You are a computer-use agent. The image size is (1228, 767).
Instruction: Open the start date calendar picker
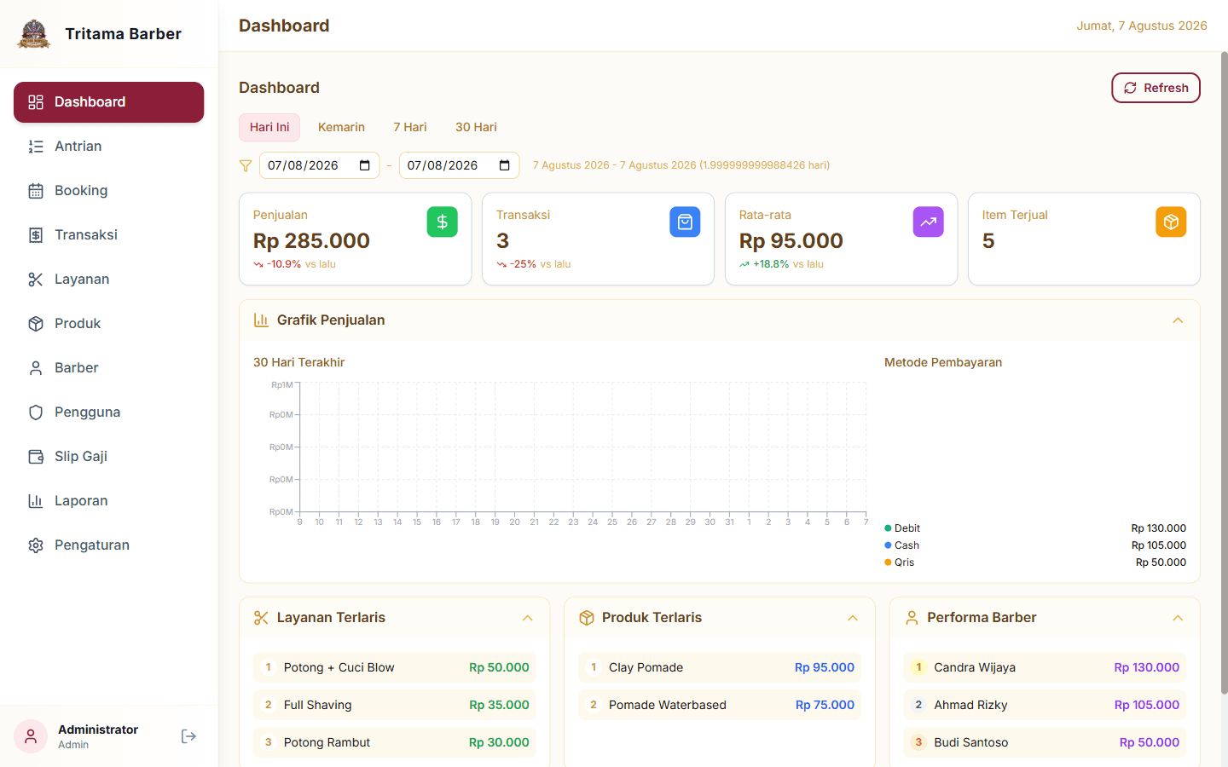(365, 165)
